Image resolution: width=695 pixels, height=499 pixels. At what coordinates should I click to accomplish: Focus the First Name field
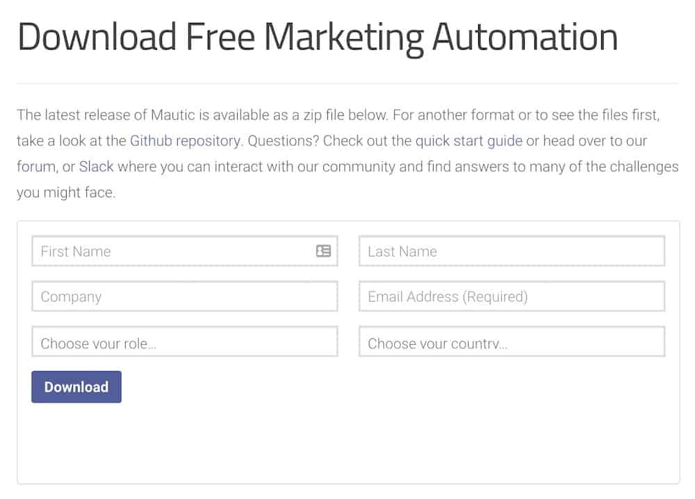pyautogui.click(x=184, y=252)
